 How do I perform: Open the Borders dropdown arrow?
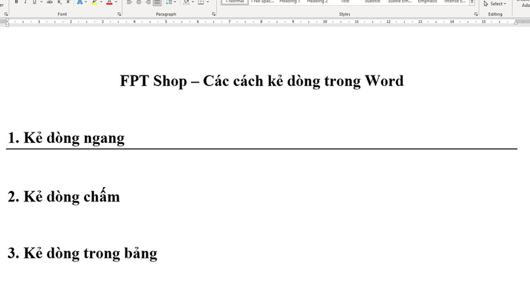click(x=207, y=2)
